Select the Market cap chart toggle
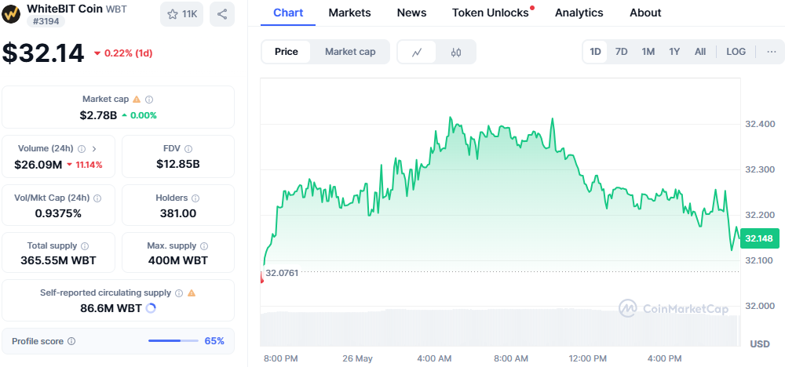The width and height of the screenshot is (785, 367). pos(350,52)
